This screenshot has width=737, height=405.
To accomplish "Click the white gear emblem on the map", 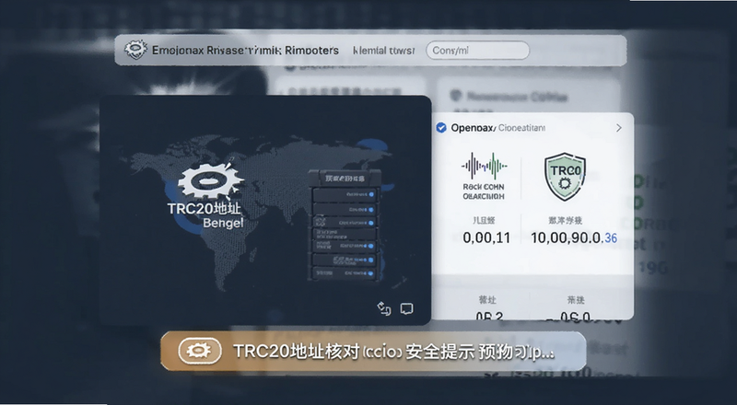I will click(211, 181).
